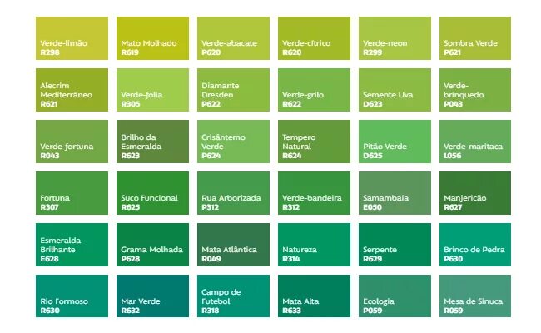Pick the Manjericão R627 swatch
541x333 pixels.
click(x=475, y=193)
